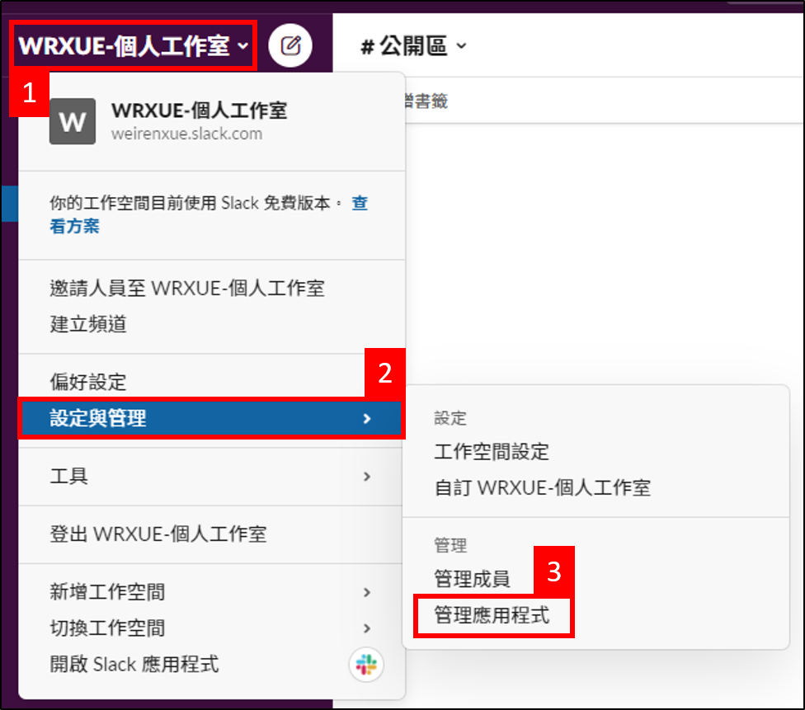Choose 管理應用程式 in the submenu
Image resolution: width=805 pixels, height=710 pixels.
[492, 615]
